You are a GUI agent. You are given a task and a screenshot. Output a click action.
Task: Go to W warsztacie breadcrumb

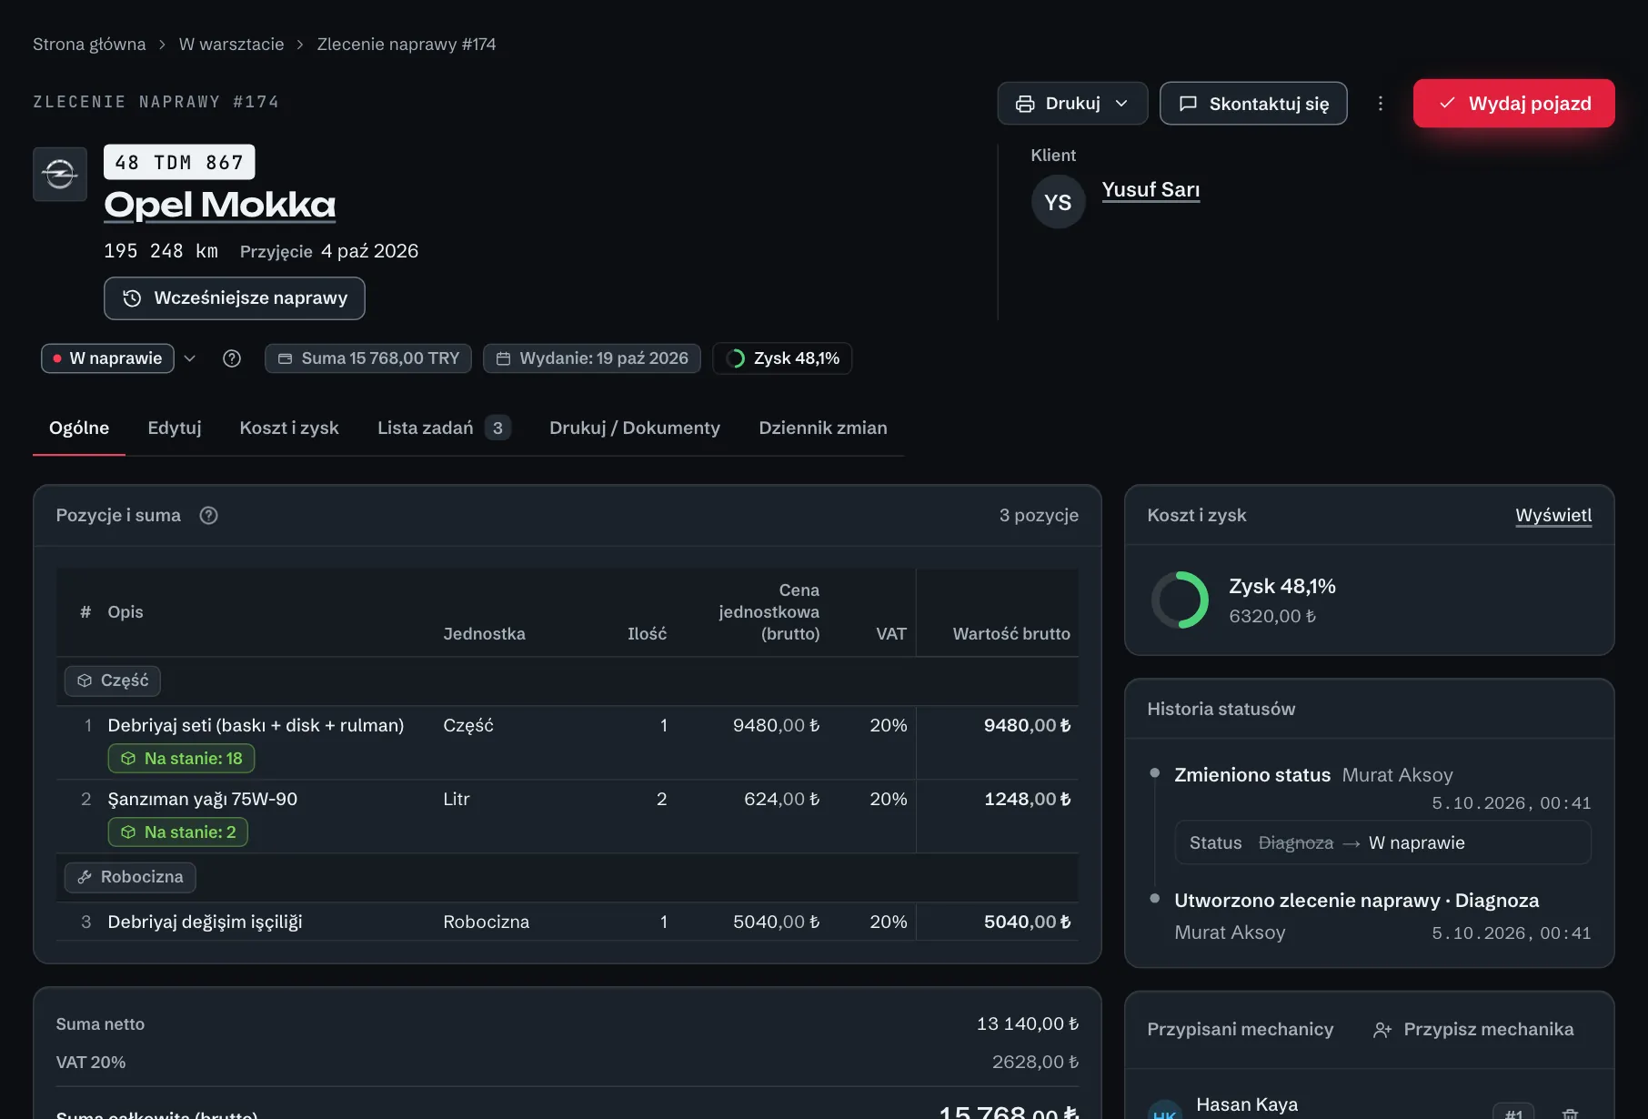click(232, 45)
